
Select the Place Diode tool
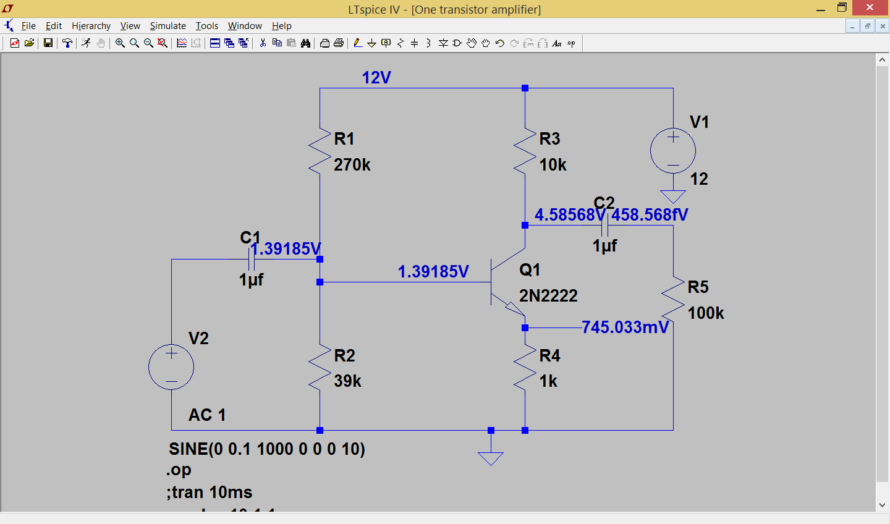pos(443,43)
